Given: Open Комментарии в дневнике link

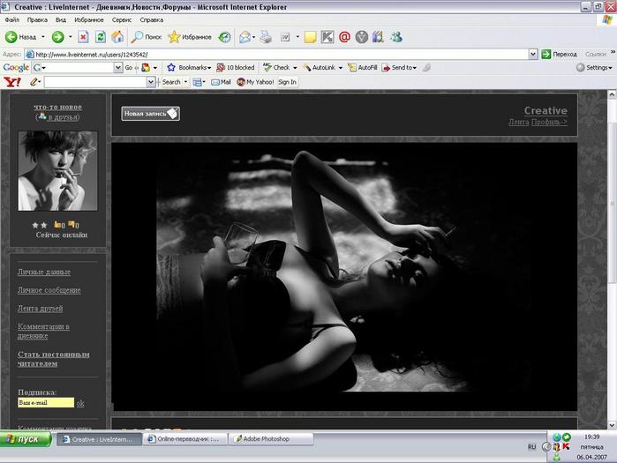Looking at the screenshot, I should 43,332.
